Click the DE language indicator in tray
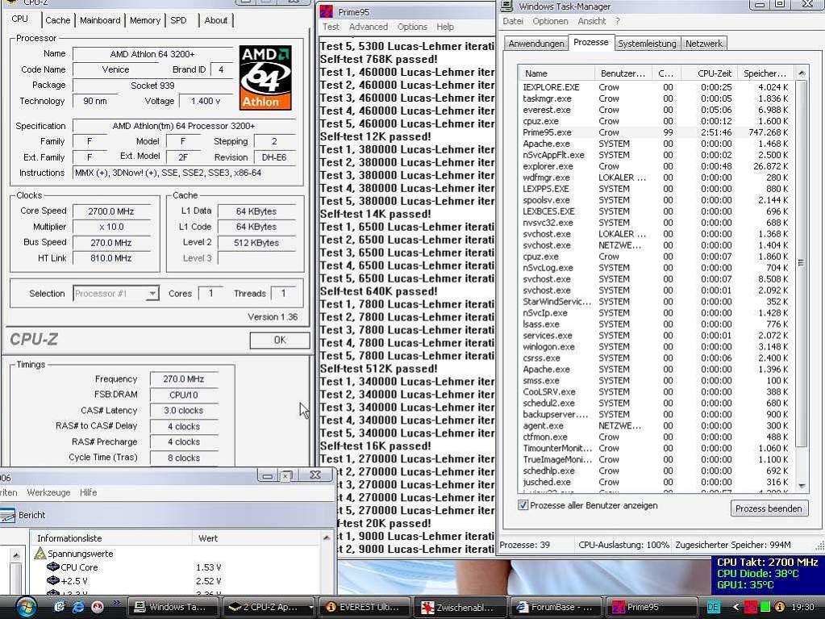825x619 pixels. [713, 607]
